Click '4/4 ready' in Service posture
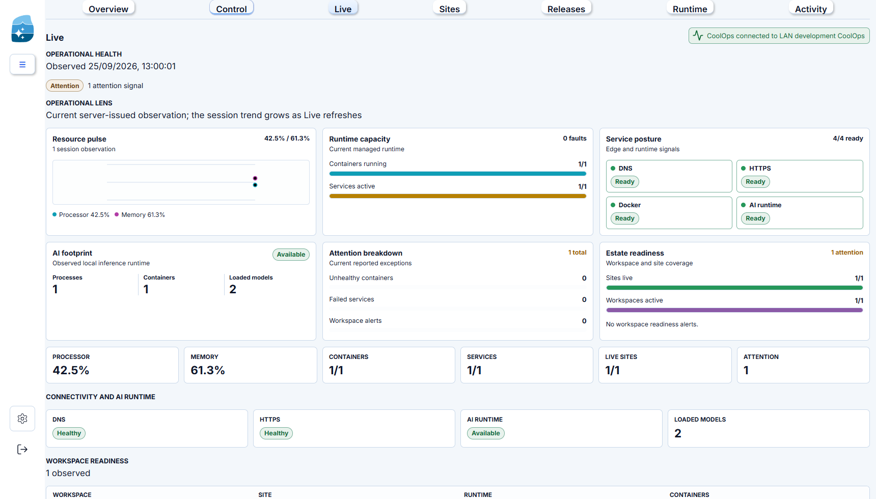The width and height of the screenshot is (876, 499). 848,138
